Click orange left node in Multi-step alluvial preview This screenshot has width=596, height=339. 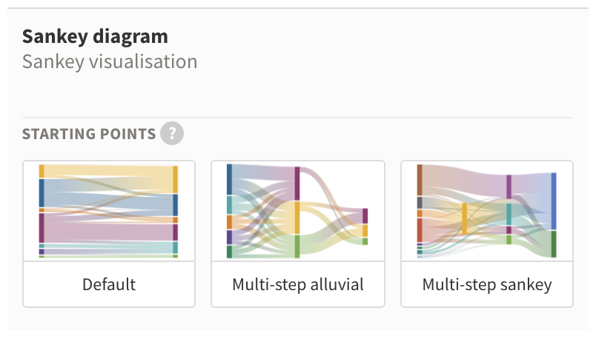pos(229,222)
